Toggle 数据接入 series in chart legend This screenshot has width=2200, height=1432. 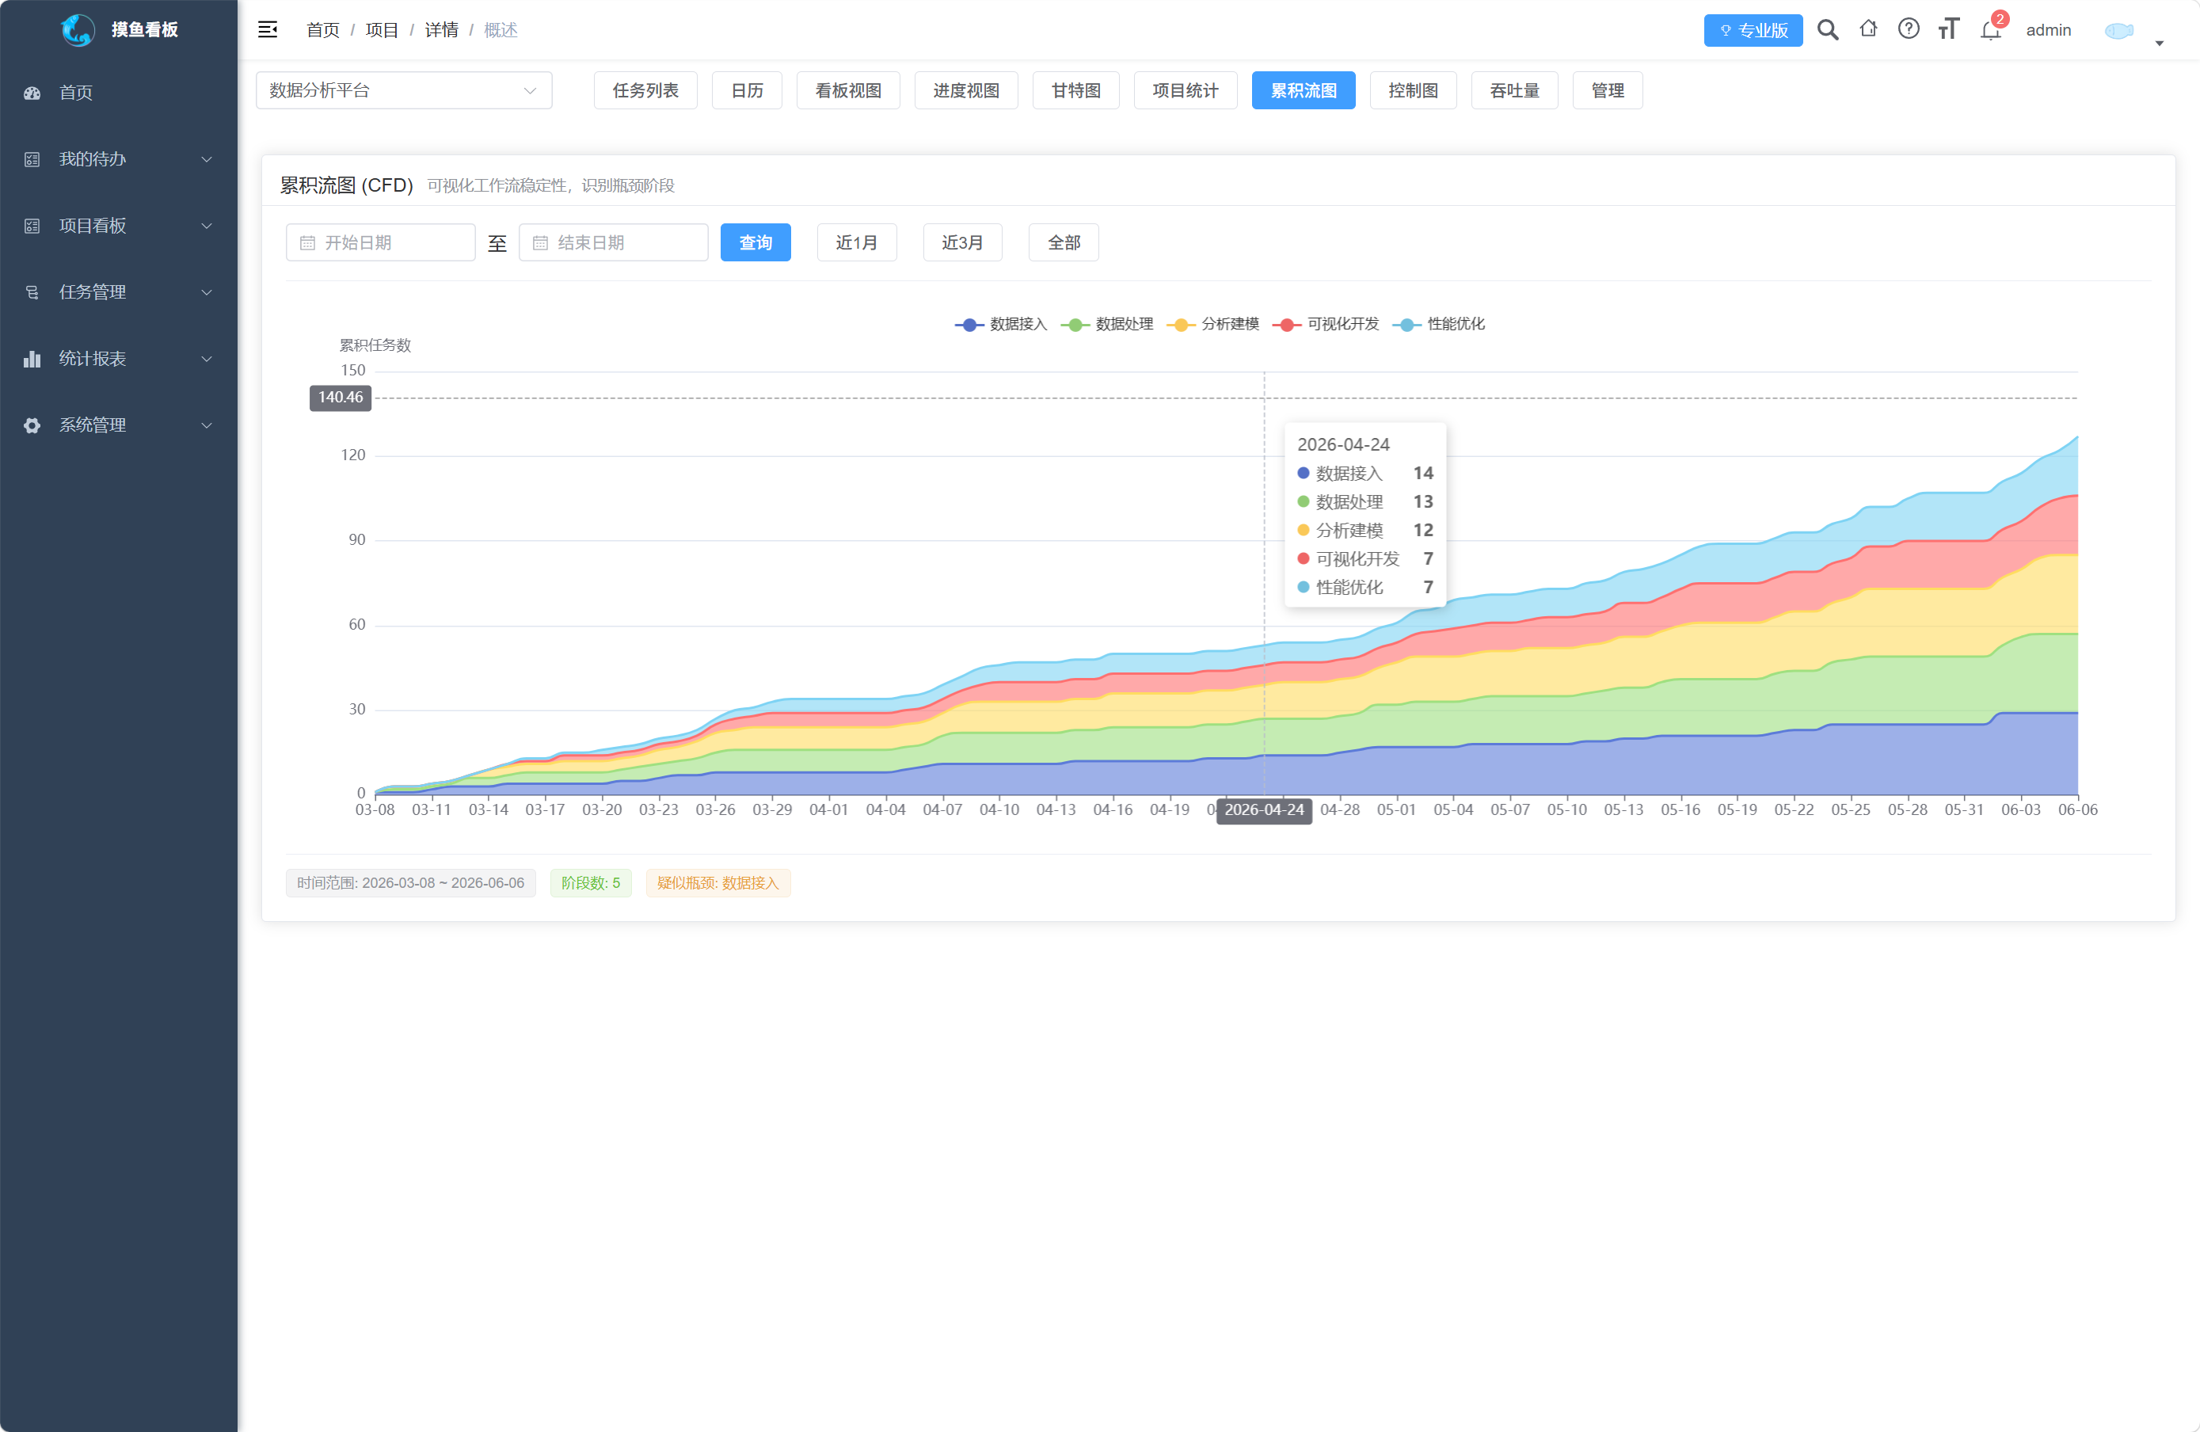(x=1001, y=324)
